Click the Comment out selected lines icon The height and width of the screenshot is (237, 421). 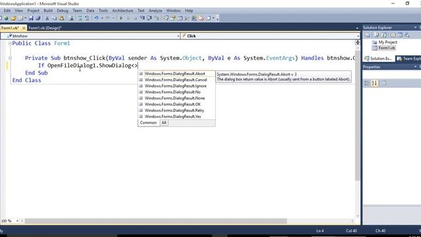click(80, 18)
